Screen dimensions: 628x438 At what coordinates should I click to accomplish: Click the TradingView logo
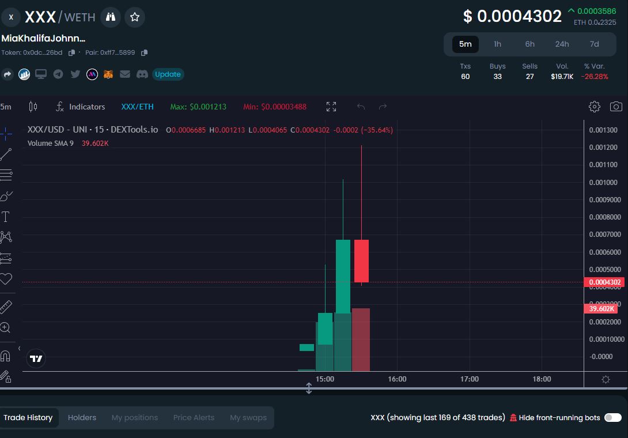point(36,358)
